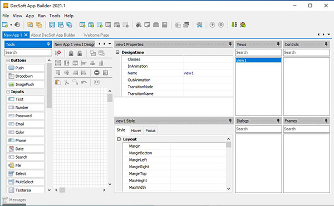Click the Views panel search field
The height and width of the screenshot is (206, 334).
(259, 52)
